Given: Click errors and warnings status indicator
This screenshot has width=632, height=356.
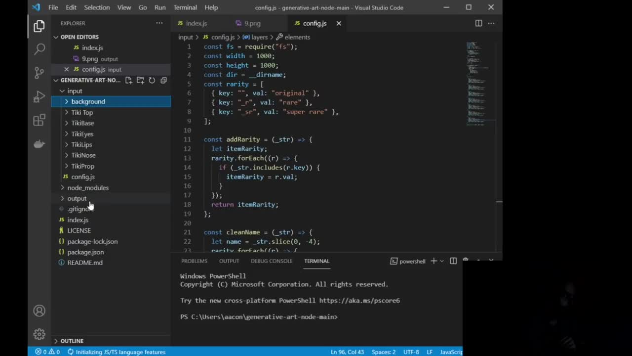Looking at the screenshot, I should (x=47, y=352).
